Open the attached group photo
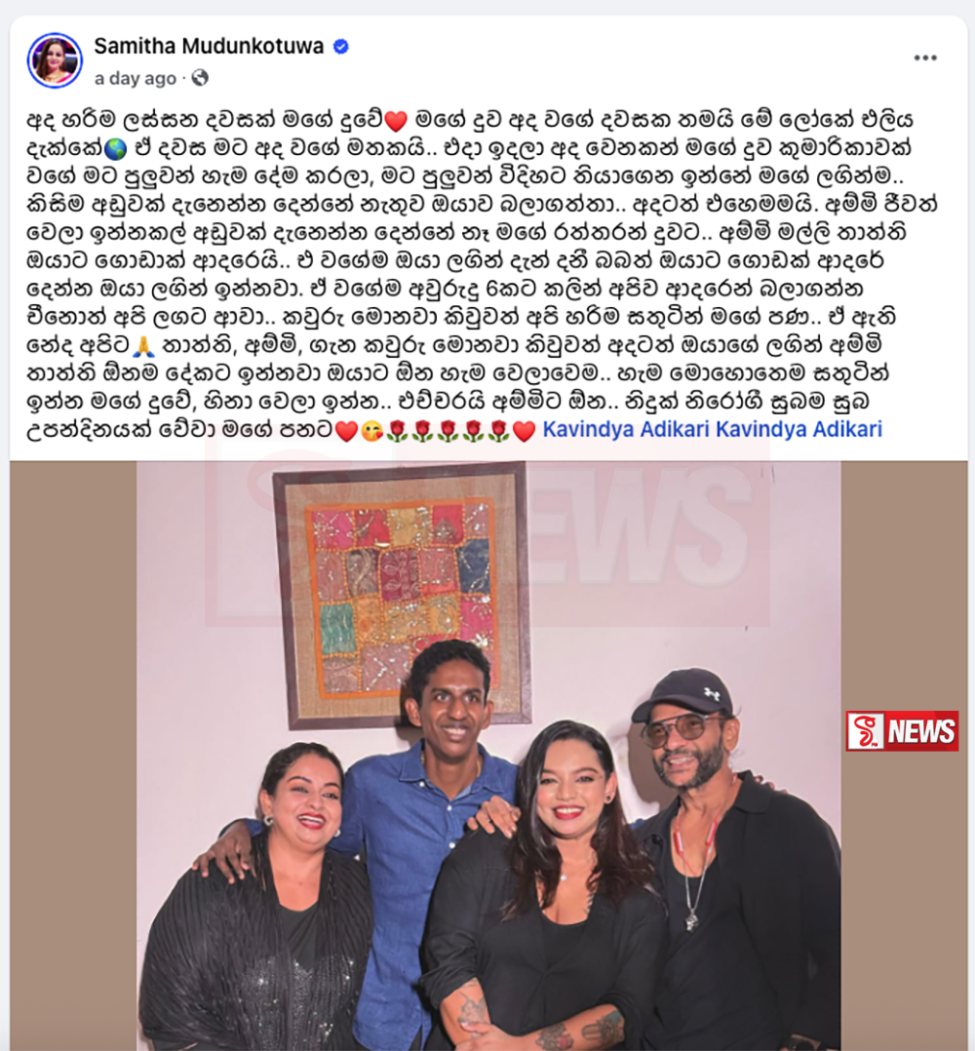 pyautogui.click(x=488, y=756)
